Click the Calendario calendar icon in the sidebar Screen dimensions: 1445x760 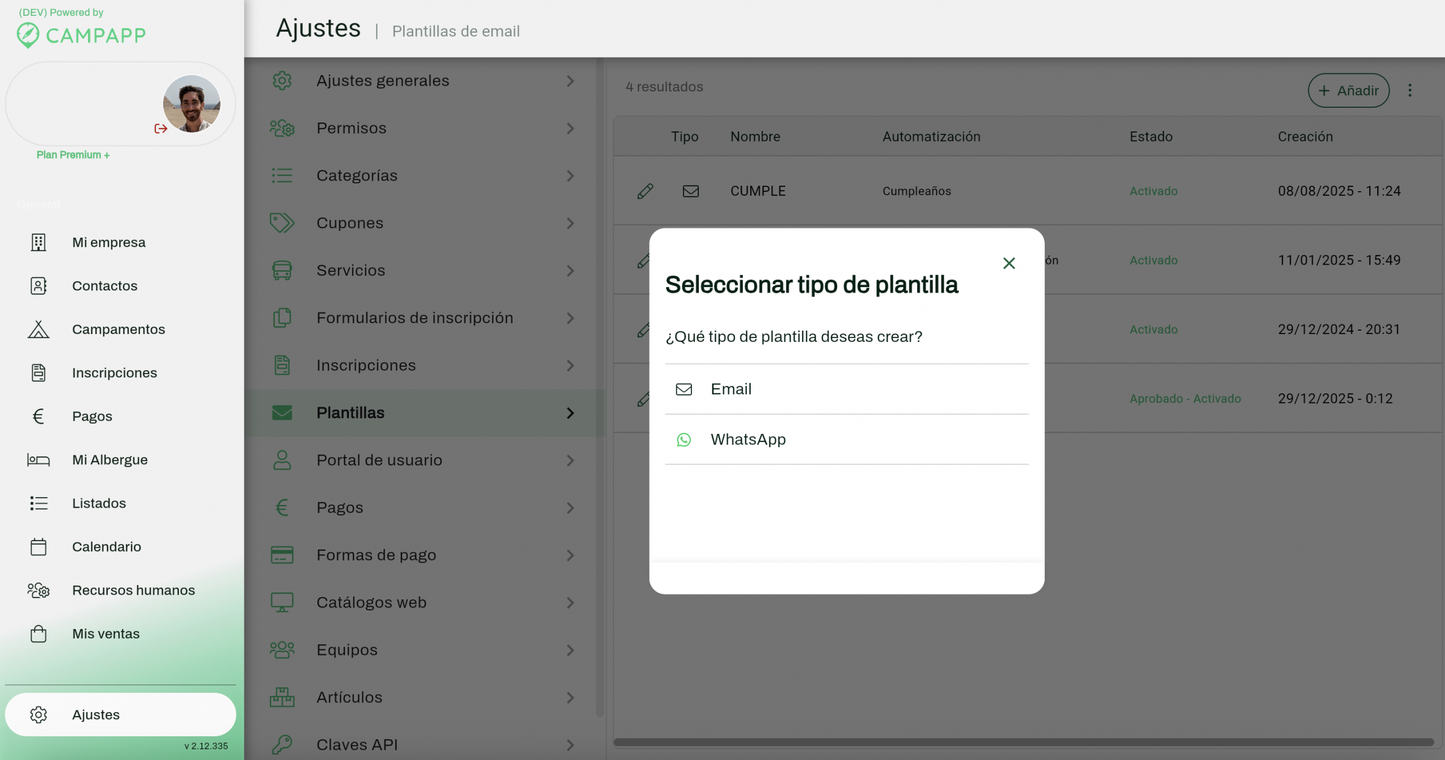pyautogui.click(x=38, y=547)
